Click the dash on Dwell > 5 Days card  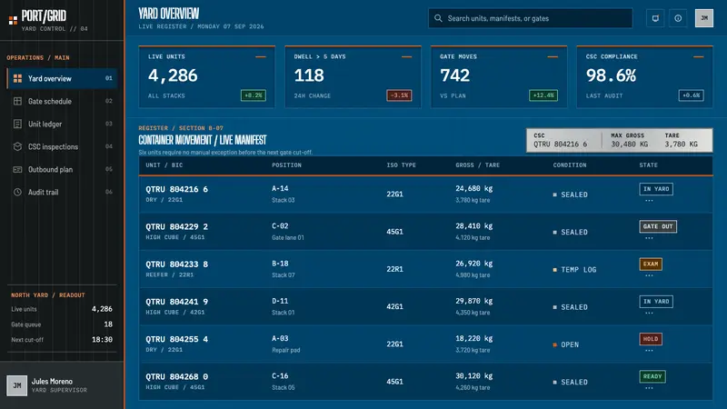[406, 56]
